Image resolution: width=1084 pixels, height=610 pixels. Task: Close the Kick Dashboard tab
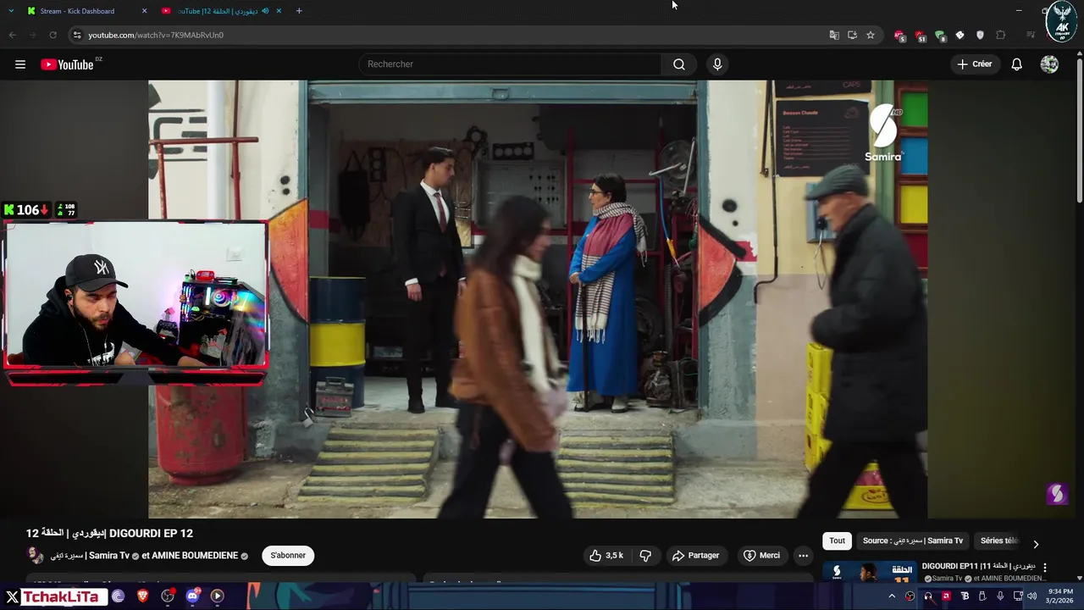click(x=144, y=11)
